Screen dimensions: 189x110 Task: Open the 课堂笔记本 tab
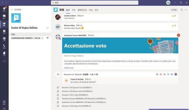pos(82,10)
